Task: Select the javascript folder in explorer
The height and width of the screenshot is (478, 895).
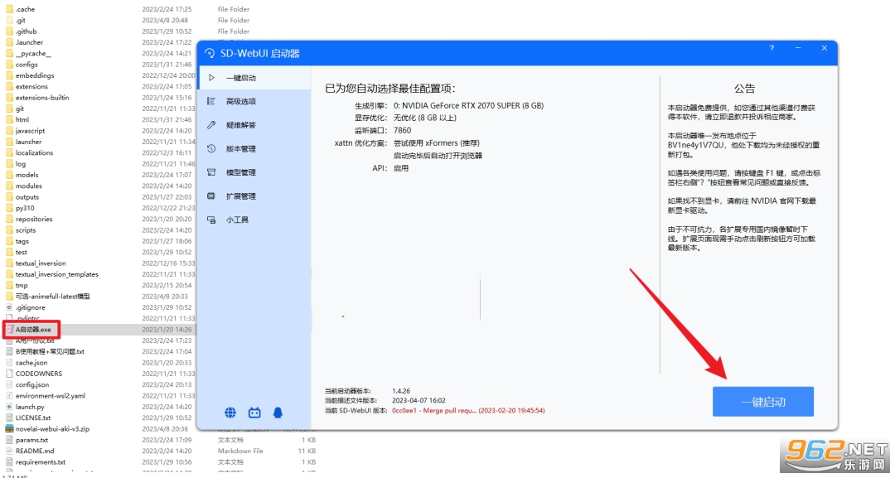Action: 31,131
